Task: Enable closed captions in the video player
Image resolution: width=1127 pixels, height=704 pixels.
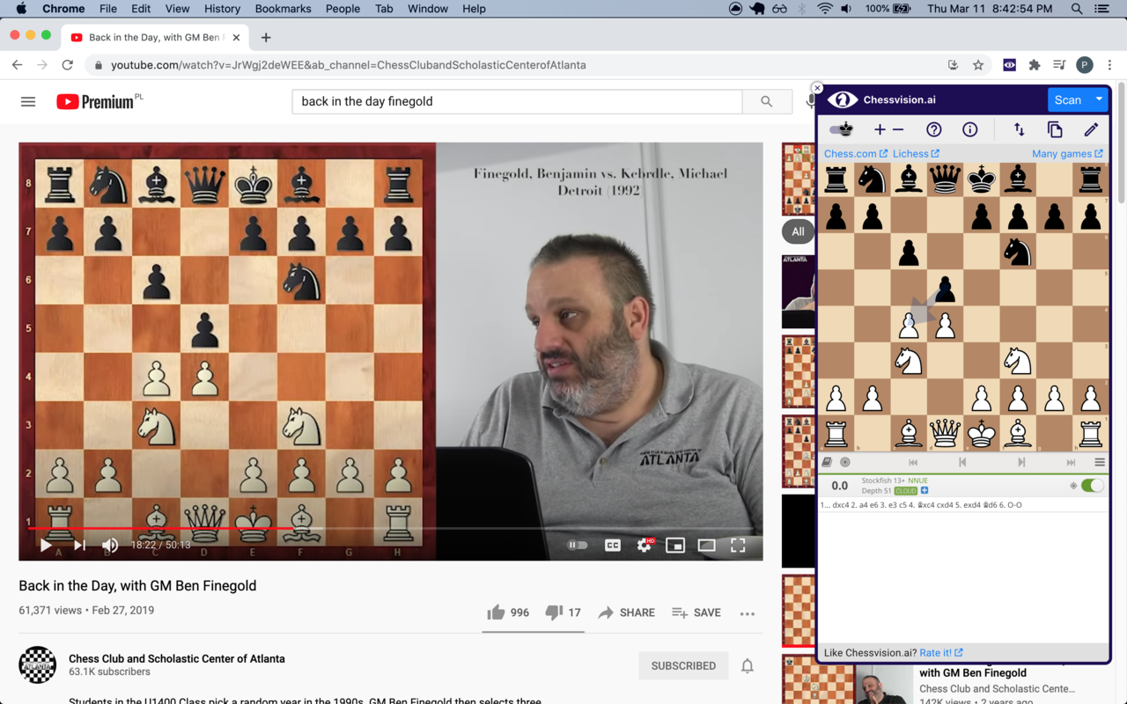Action: point(612,545)
